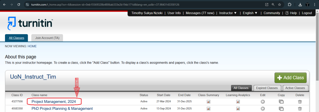Copy the PhD Project Planning & Management class

pyautogui.click(x=281, y=109)
